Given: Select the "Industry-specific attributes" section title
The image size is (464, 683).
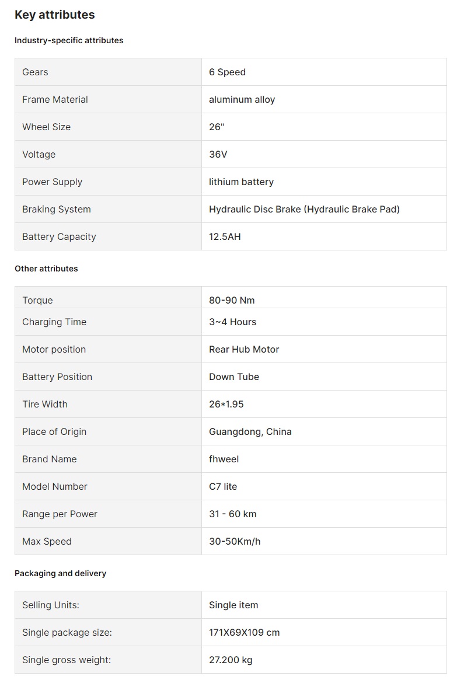Looking at the screenshot, I should pyautogui.click(x=69, y=40).
